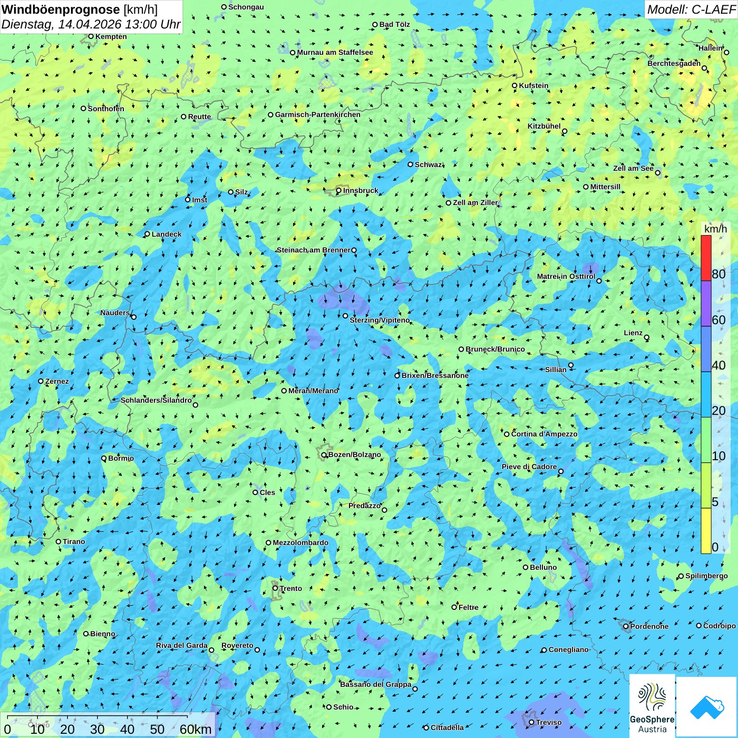Click the Bruneck/Brunico label
The height and width of the screenshot is (738, 738).
495,349
